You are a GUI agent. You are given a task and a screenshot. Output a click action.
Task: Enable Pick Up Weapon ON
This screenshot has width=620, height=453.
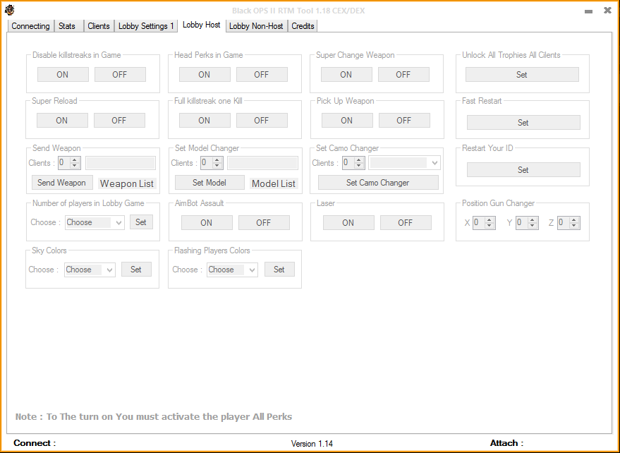pos(347,120)
